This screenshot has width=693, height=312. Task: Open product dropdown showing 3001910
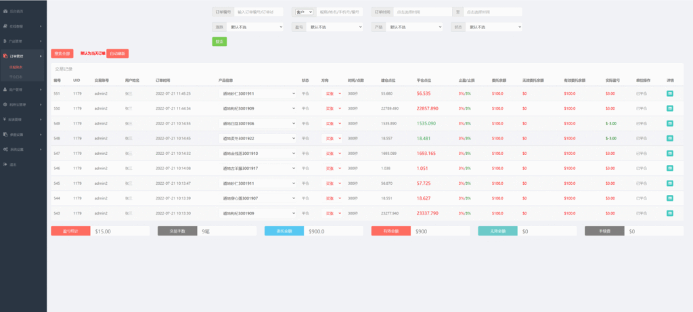click(258, 154)
